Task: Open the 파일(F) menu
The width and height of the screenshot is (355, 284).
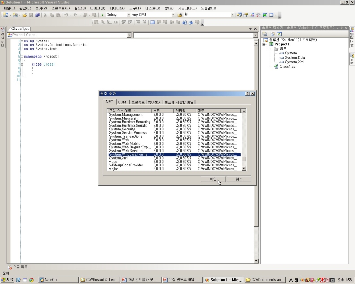Action: pos(9,8)
